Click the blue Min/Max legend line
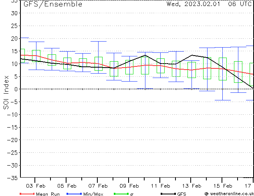254x196 pixels. [74, 194]
